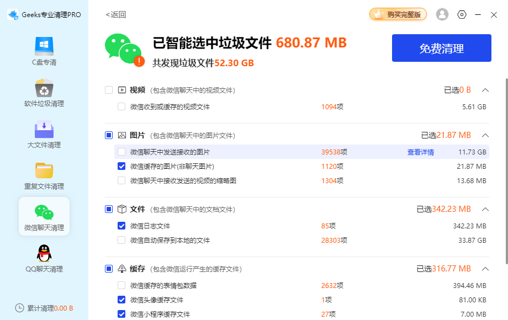Toggle the 文件 category checkbox
Viewport: 508px width, 320px height.
coord(109,209)
